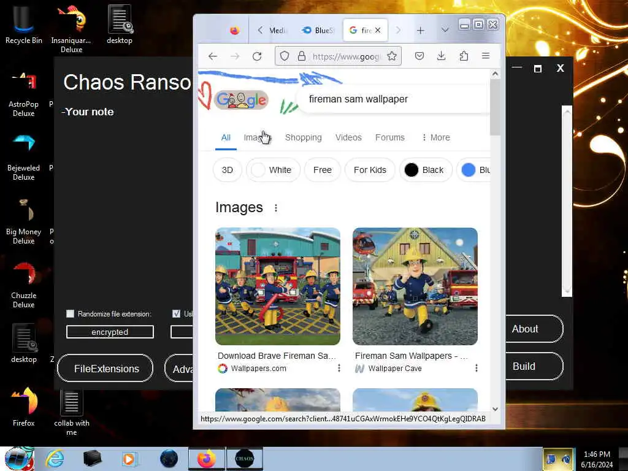This screenshot has height=471, width=628.
Task: Click the encrypted extension field in Chaos
Action: [110, 332]
